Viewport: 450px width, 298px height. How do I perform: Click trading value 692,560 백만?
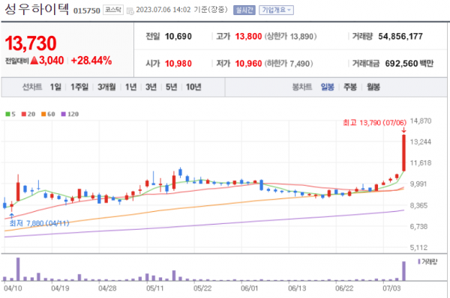409,64
